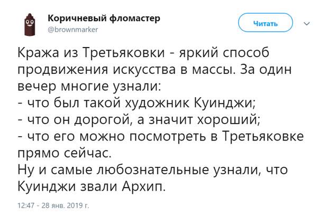
Task: Click the date 28 янв. 2019 г.
Action: [x=65, y=205]
